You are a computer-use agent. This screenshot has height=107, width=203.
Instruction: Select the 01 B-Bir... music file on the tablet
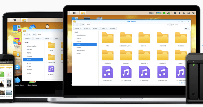pyautogui.click(x=51, y=70)
